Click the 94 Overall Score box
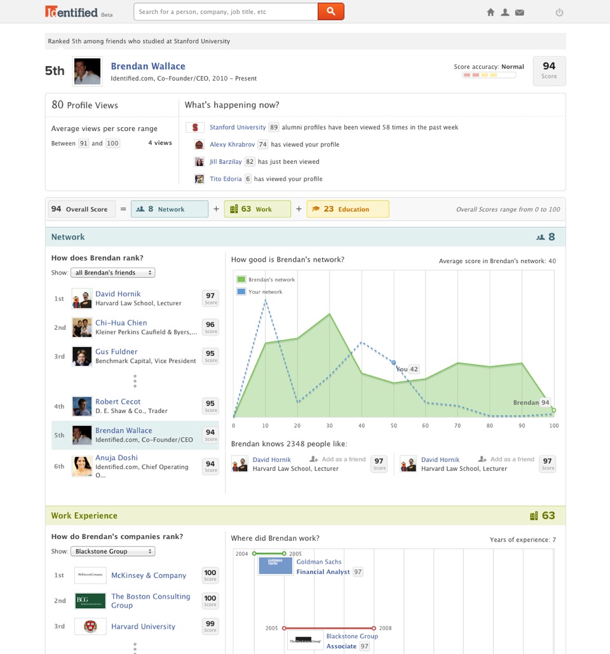The width and height of the screenshot is (610, 654). [x=81, y=209]
